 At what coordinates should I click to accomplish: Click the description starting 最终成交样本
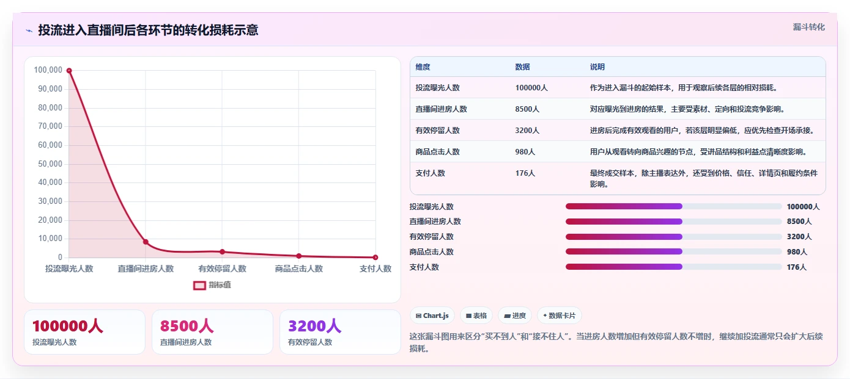[x=704, y=179]
